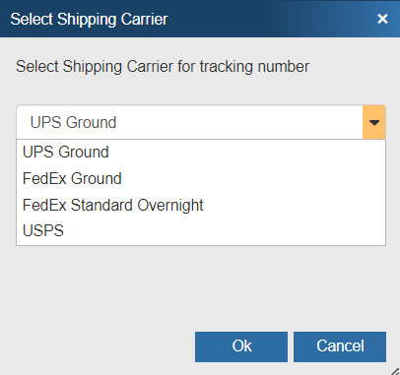This screenshot has width=400, height=375.
Task: Select FedEx Ground carrier option
Action: [x=201, y=179]
